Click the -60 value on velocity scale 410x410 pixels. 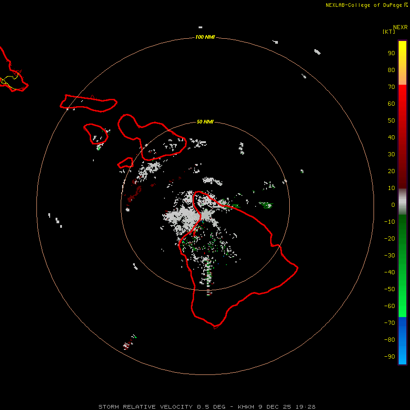pos(389,306)
